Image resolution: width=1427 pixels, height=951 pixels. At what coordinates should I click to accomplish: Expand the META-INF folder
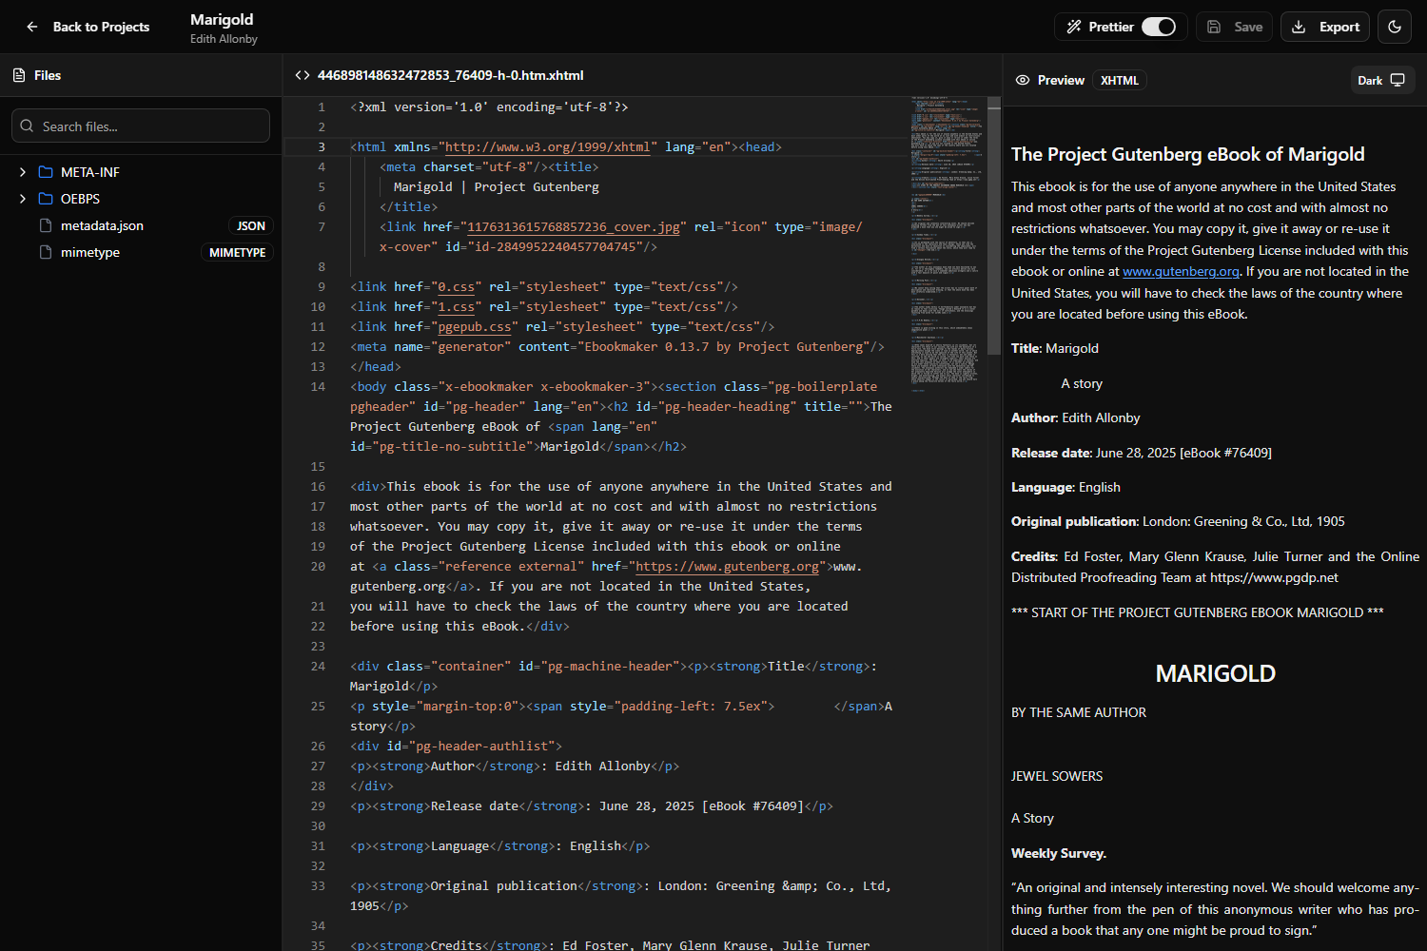(x=22, y=172)
